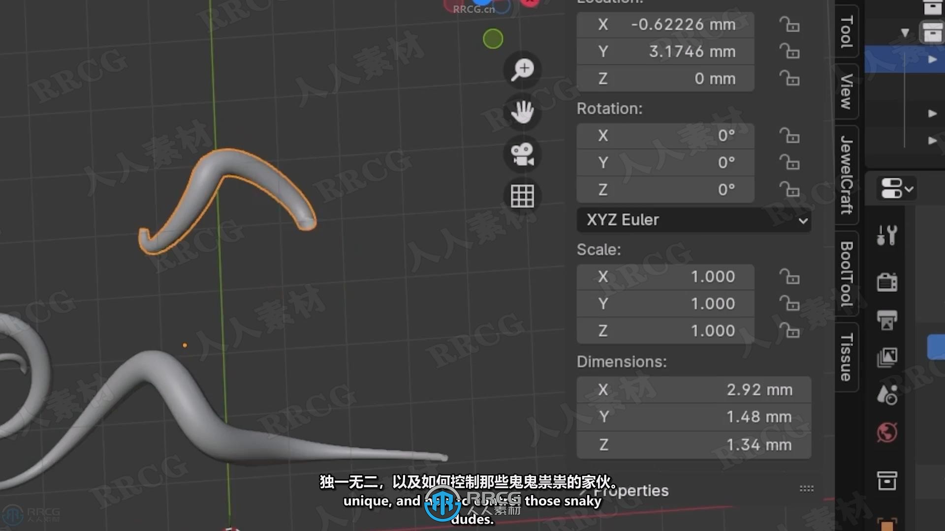Toggle lock for Scale Z

pyautogui.click(x=789, y=330)
